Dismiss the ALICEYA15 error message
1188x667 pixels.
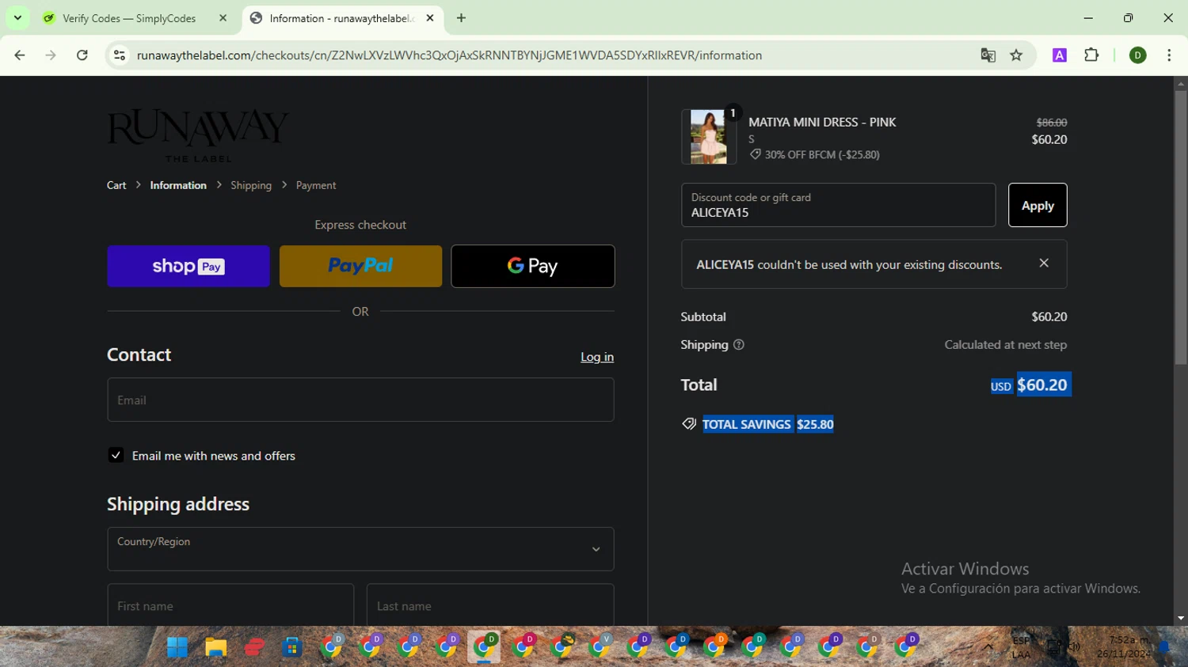click(x=1044, y=263)
